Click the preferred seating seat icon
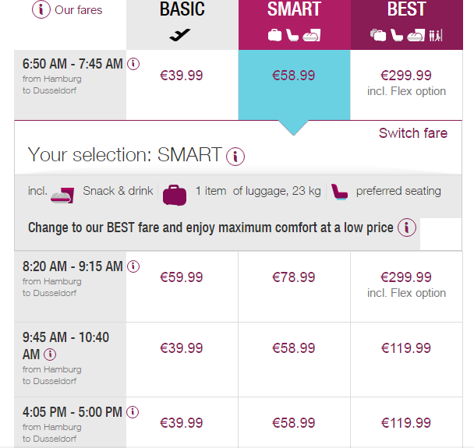474x448 pixels. click(339, 192)
